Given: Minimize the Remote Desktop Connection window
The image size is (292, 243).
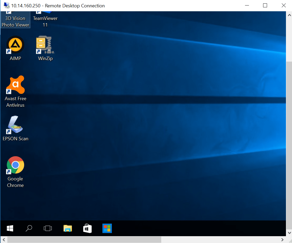Looking at the screenshot, I should pos(247,6).
